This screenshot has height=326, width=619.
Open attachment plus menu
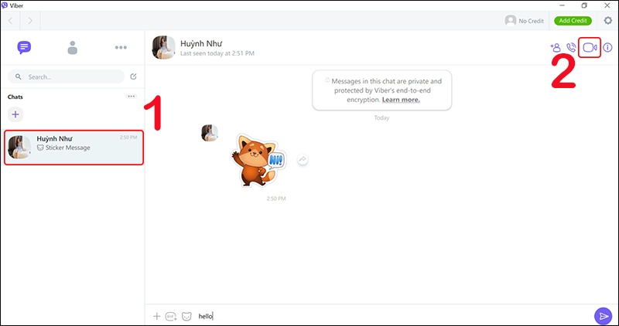(157, 316)
